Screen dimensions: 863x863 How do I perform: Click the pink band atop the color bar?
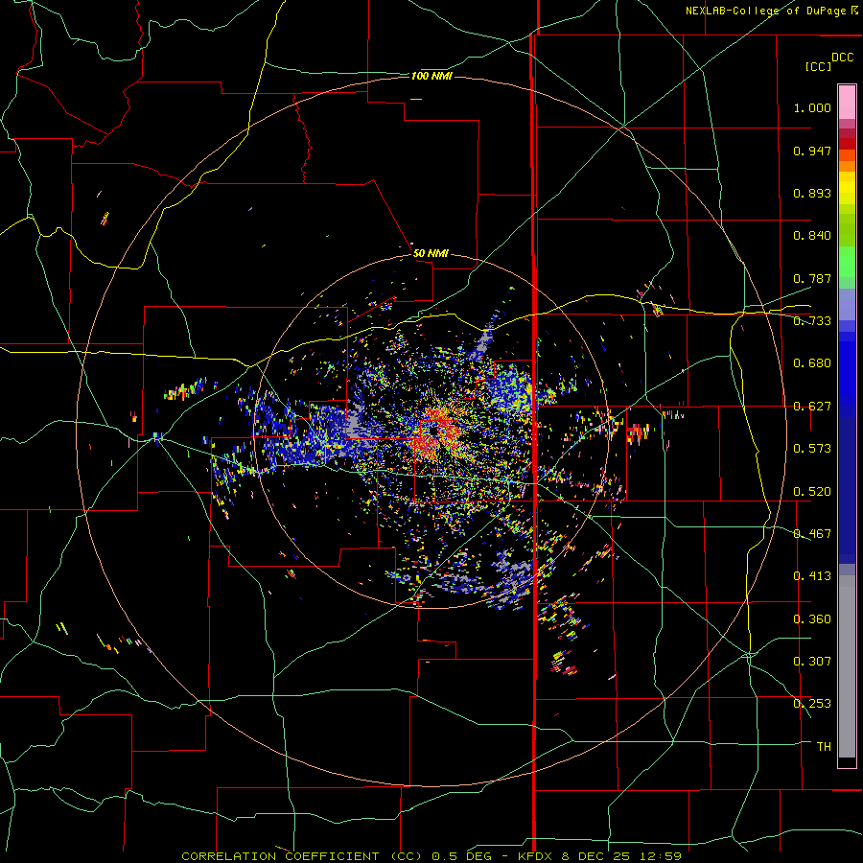click(x=847, y=102)
